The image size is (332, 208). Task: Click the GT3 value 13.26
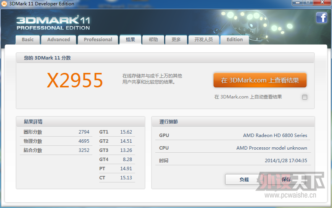(126, 150)
